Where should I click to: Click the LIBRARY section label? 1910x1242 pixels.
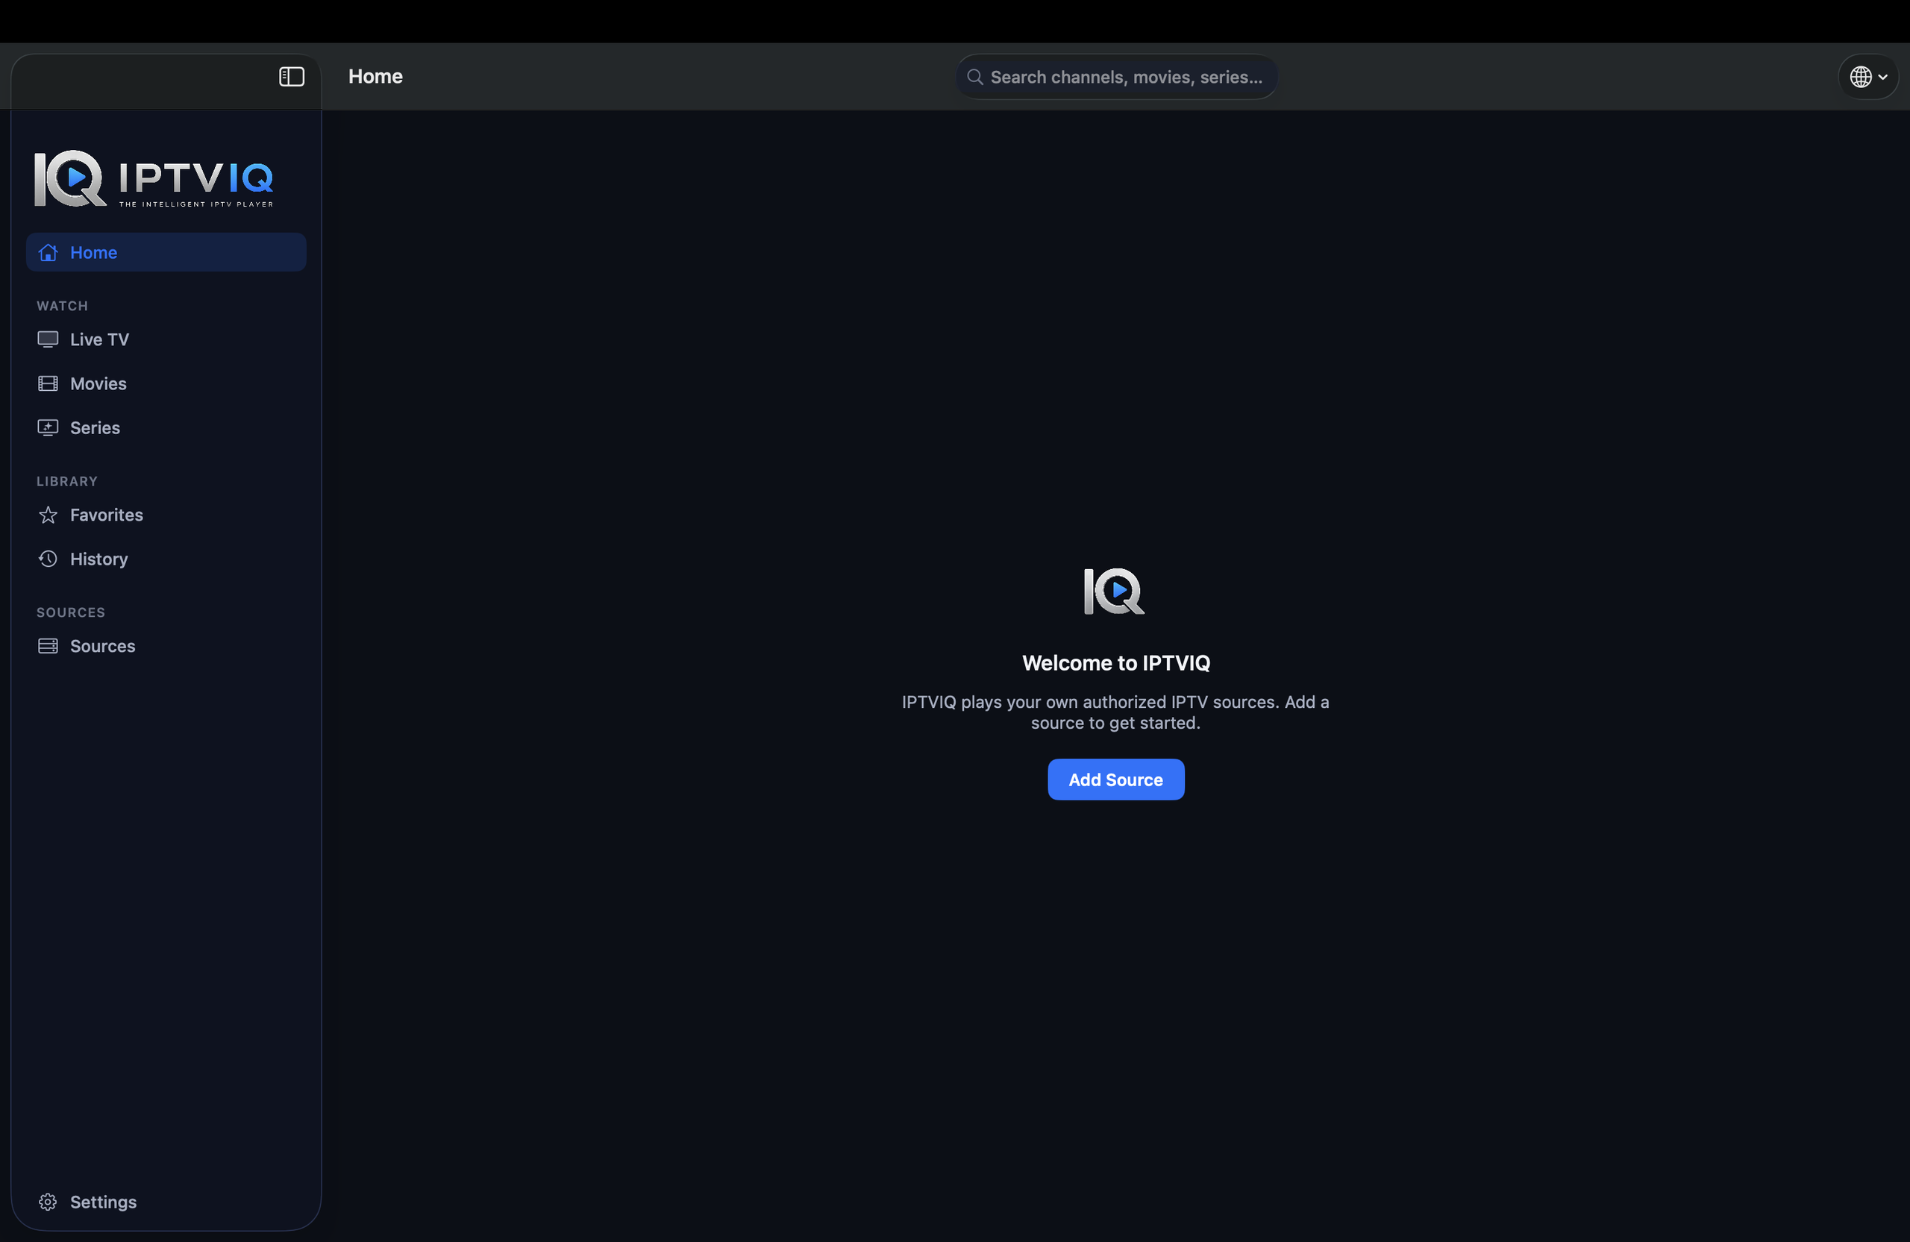click(x=66, y=481)
